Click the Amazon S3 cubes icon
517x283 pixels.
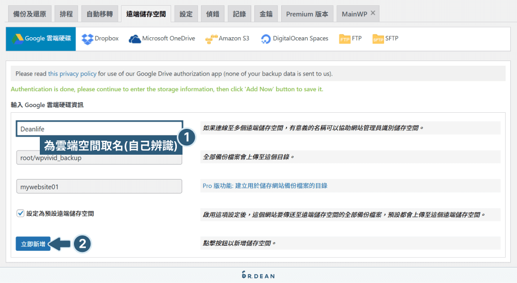211,39
